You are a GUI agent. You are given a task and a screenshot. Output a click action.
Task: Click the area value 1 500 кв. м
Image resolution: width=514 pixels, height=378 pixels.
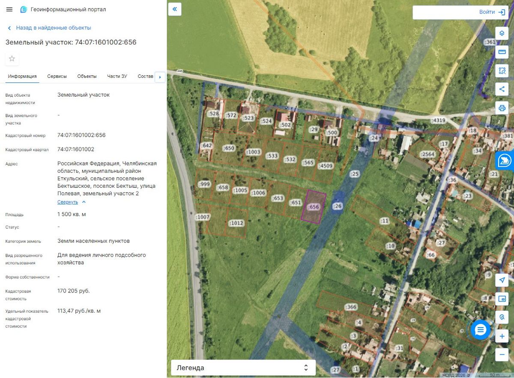pyautogui.click(x=72, y=214)
